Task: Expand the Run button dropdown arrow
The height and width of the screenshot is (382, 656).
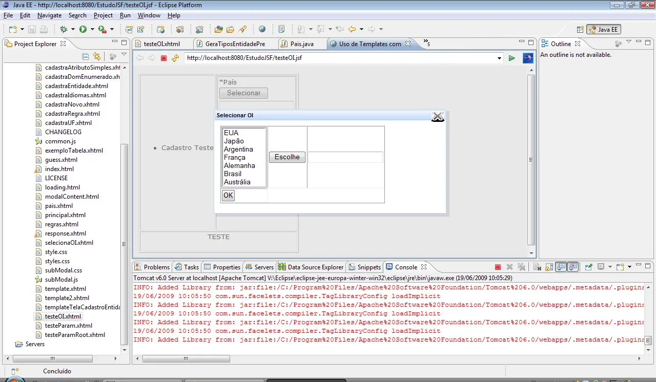Action: pyautogui.click(x=92, y=29)
